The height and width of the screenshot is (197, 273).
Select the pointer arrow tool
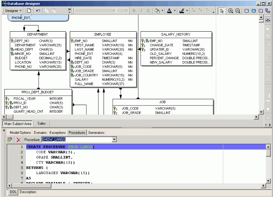[222, 11]
